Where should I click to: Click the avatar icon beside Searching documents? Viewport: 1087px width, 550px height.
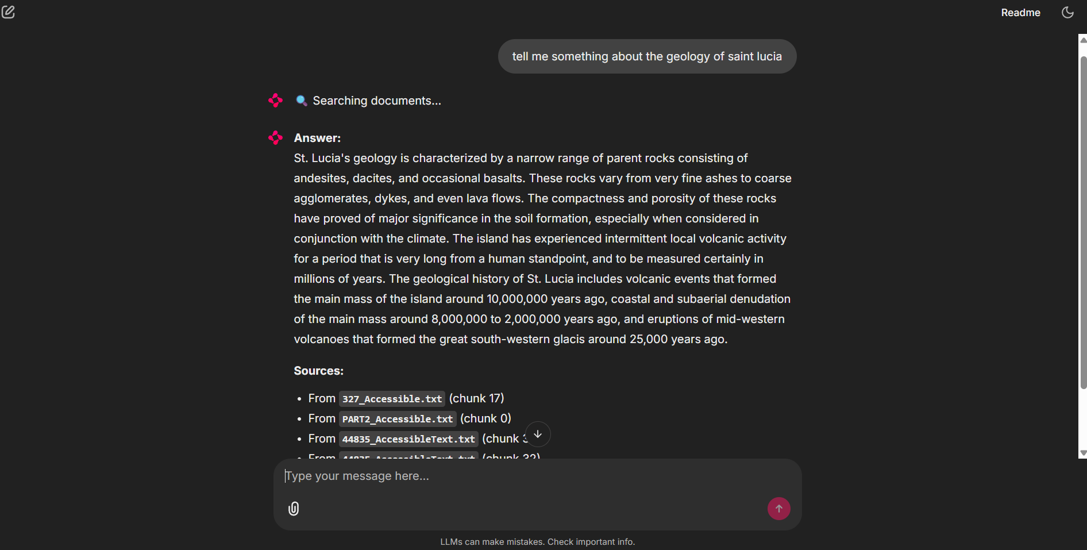[275, 101]
